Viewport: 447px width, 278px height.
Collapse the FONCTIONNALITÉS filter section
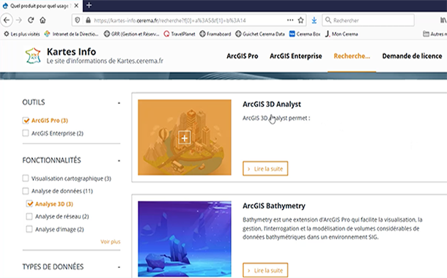coord(119,161)
